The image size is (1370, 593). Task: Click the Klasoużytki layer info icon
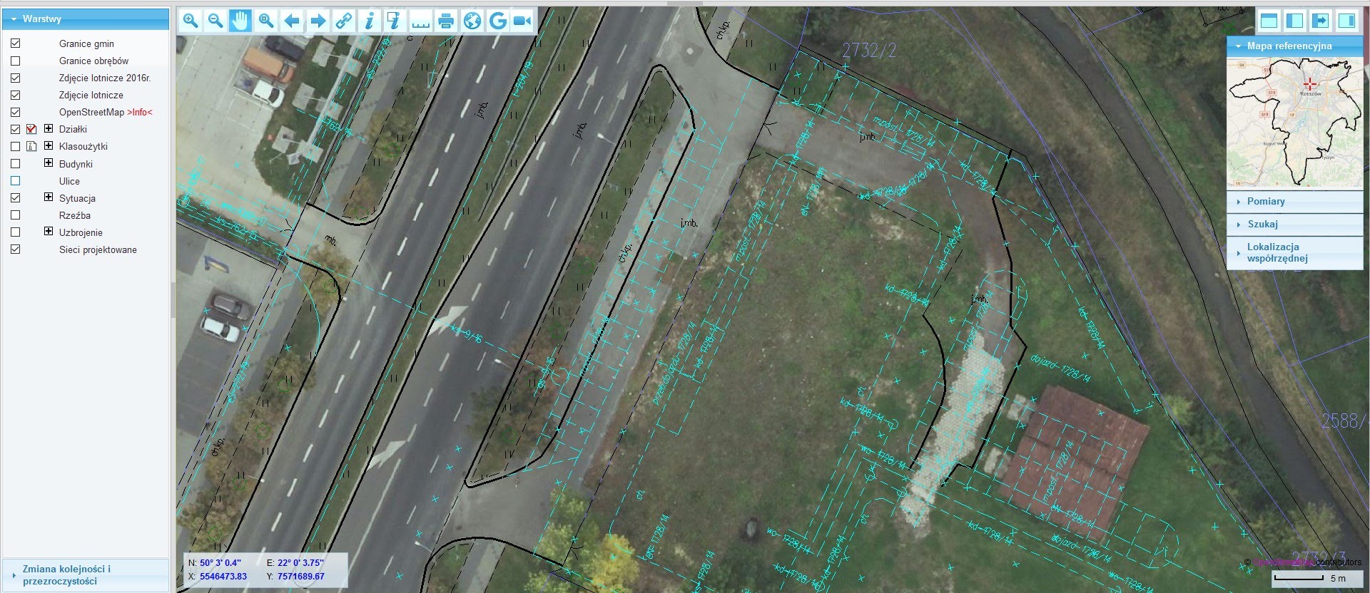point(31,146)
